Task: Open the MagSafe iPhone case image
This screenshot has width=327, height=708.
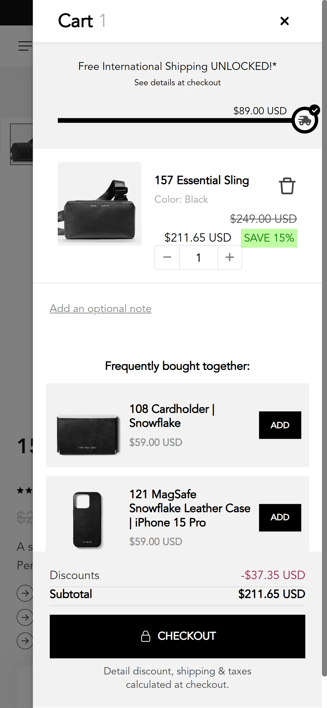Action: (87, 519)
